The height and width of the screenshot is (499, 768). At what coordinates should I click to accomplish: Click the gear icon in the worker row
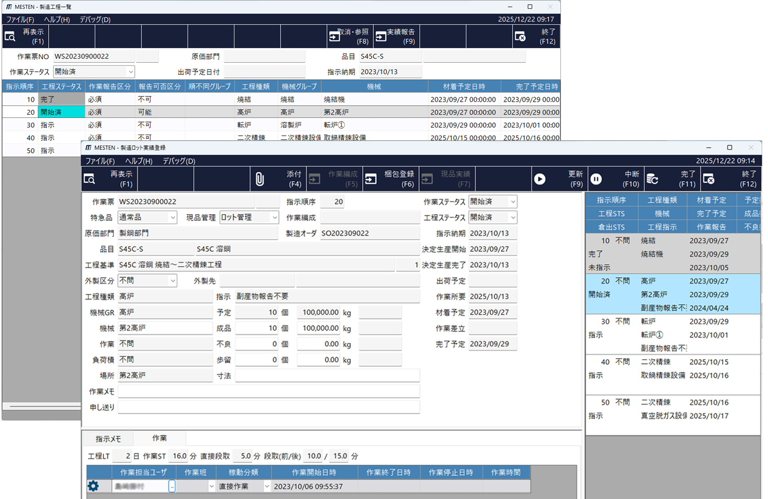click(x=93, y=486)
